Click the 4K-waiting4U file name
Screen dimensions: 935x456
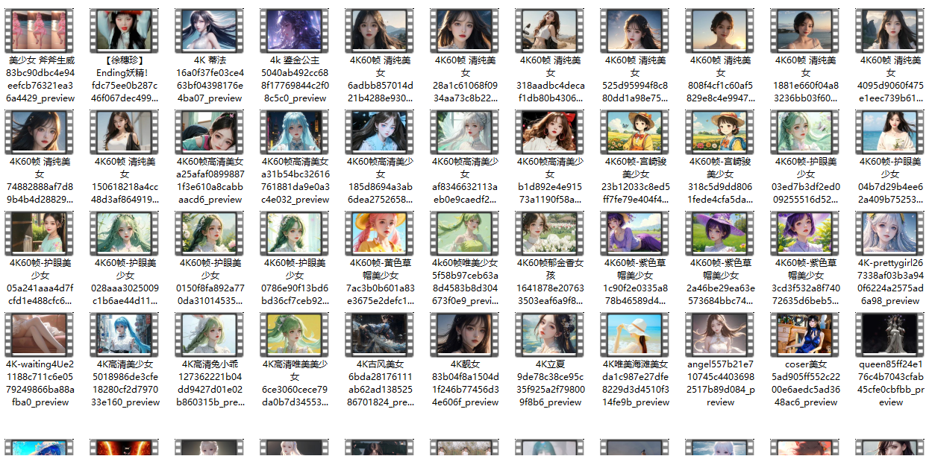click(x=40, y=383)
